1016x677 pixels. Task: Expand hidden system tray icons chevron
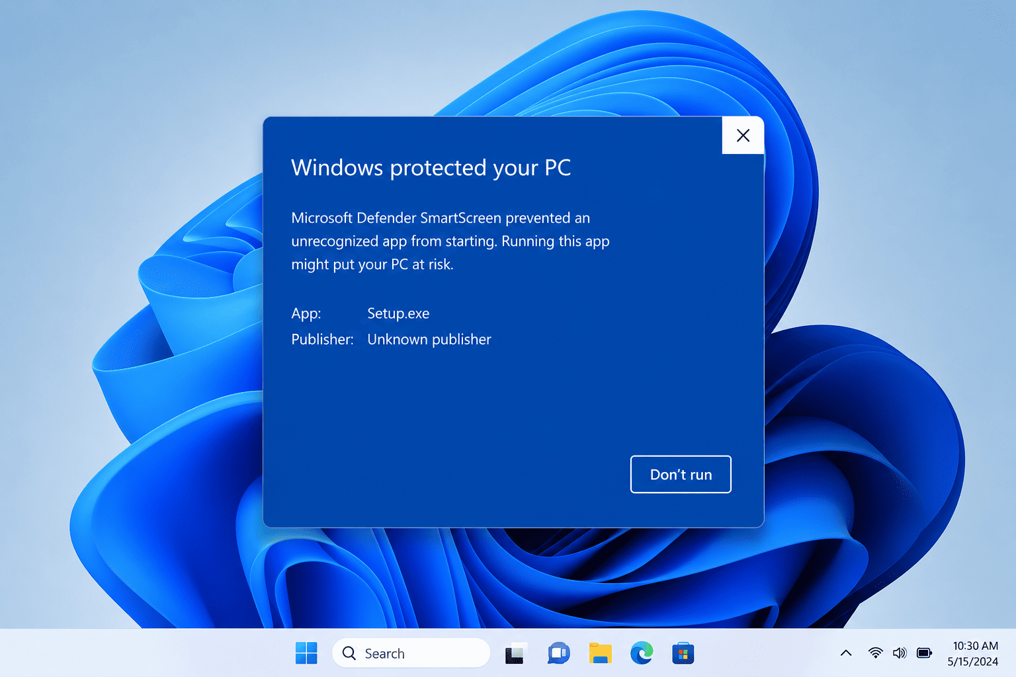pos(846,653)
